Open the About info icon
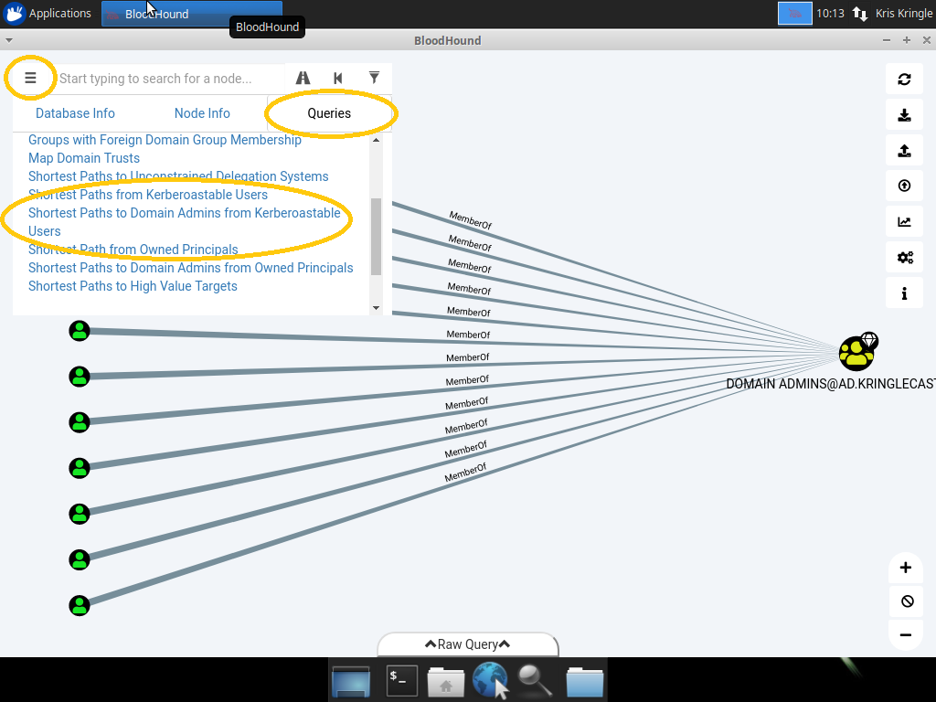Image resolution: width=936 pixels, height=702 pixels. (x=904, y=293)
